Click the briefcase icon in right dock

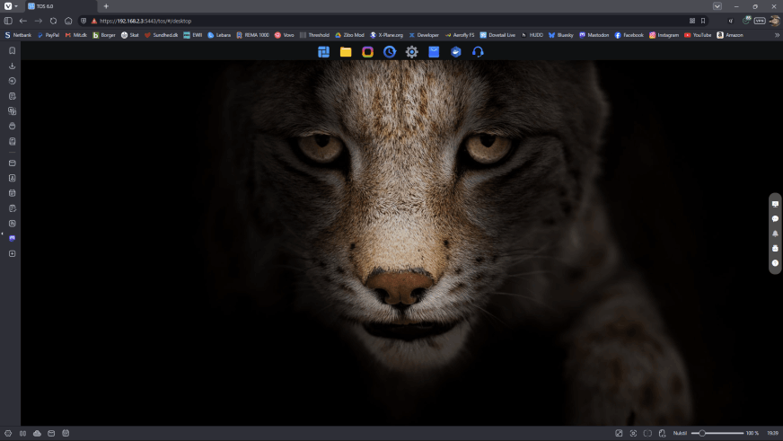(775, 248)
